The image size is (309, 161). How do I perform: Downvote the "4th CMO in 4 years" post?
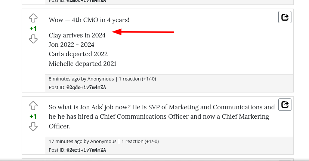[33, 39]
